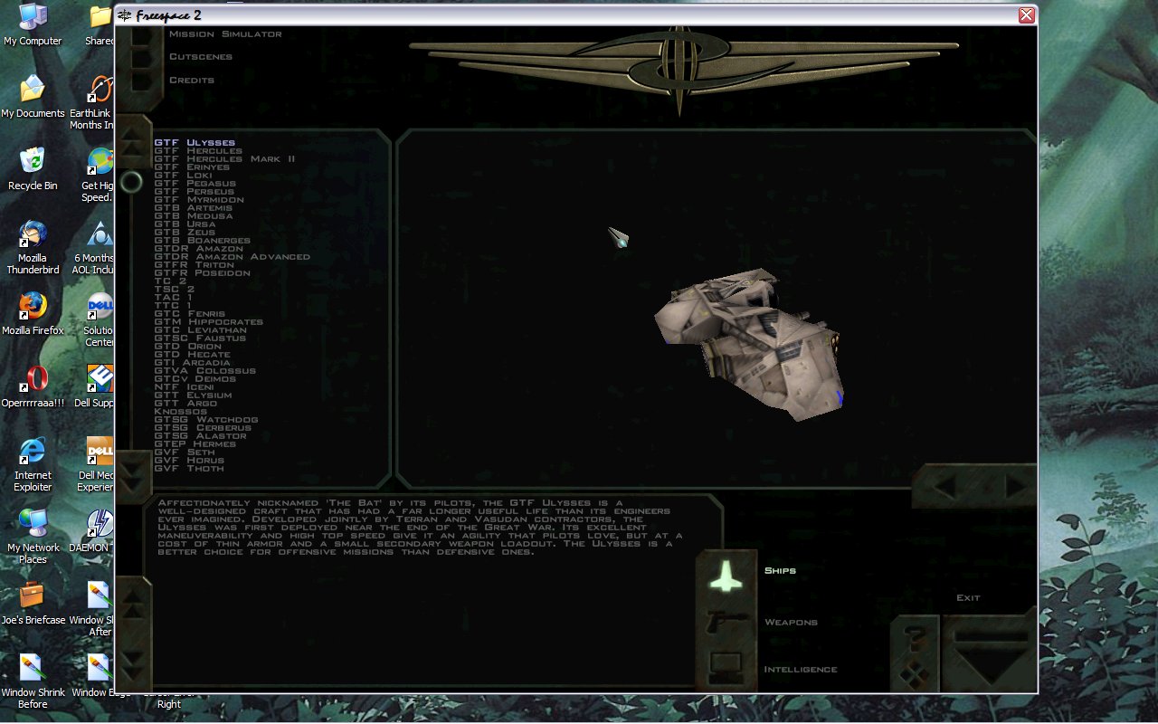Pick the GTCv Deimos entry
The image size is (1158, 724).
pyautogui.click(x=195, y=379)
